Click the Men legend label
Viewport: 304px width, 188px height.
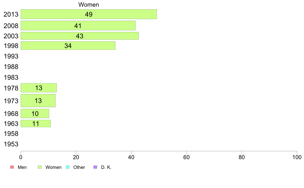22,167
